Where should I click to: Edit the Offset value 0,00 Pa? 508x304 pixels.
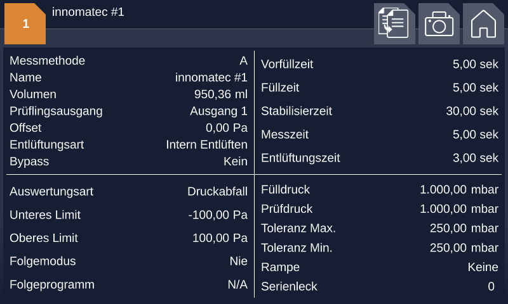pos(226,127)
